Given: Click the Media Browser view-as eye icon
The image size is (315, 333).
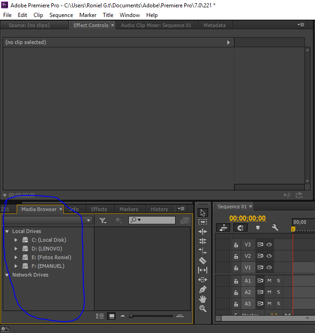Looking at the screenshot, I should pyautogui.click(x=118, y=220).
